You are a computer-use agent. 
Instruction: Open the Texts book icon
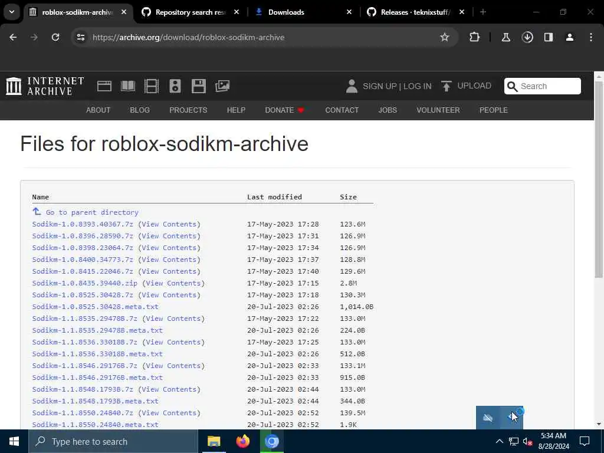pyautogui.click(x=127, y=86)
